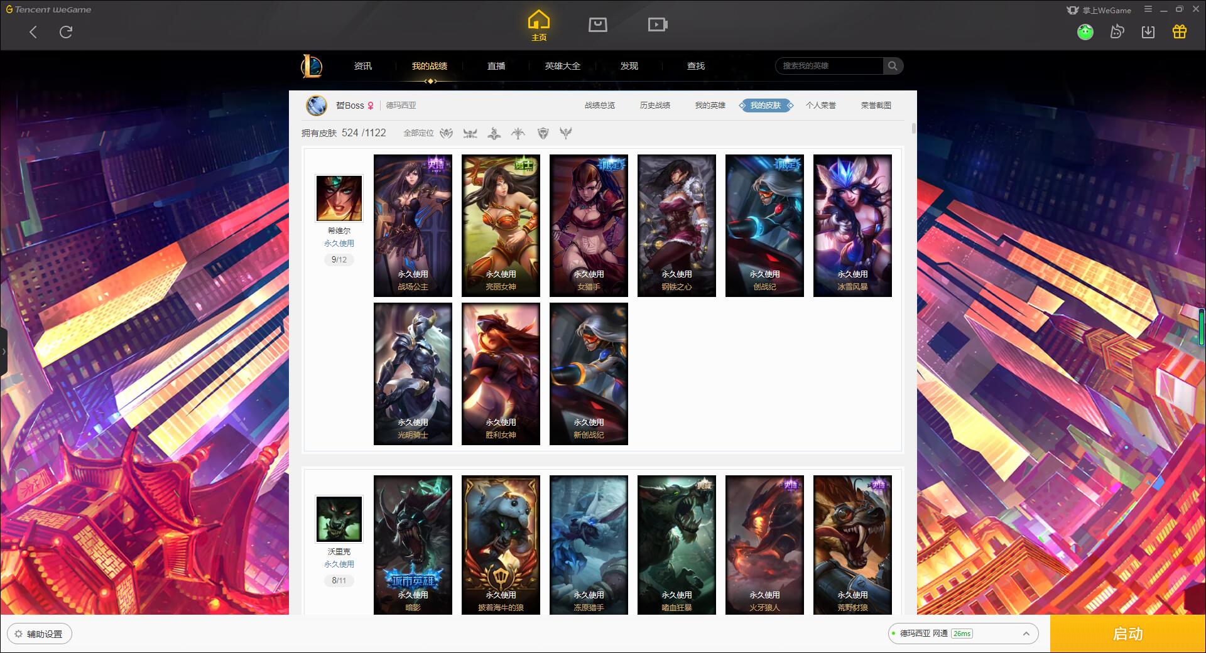Viewport: 1206px width, 653px height.
Task: Switch to the 直播 tab
Action: (496, 66)
